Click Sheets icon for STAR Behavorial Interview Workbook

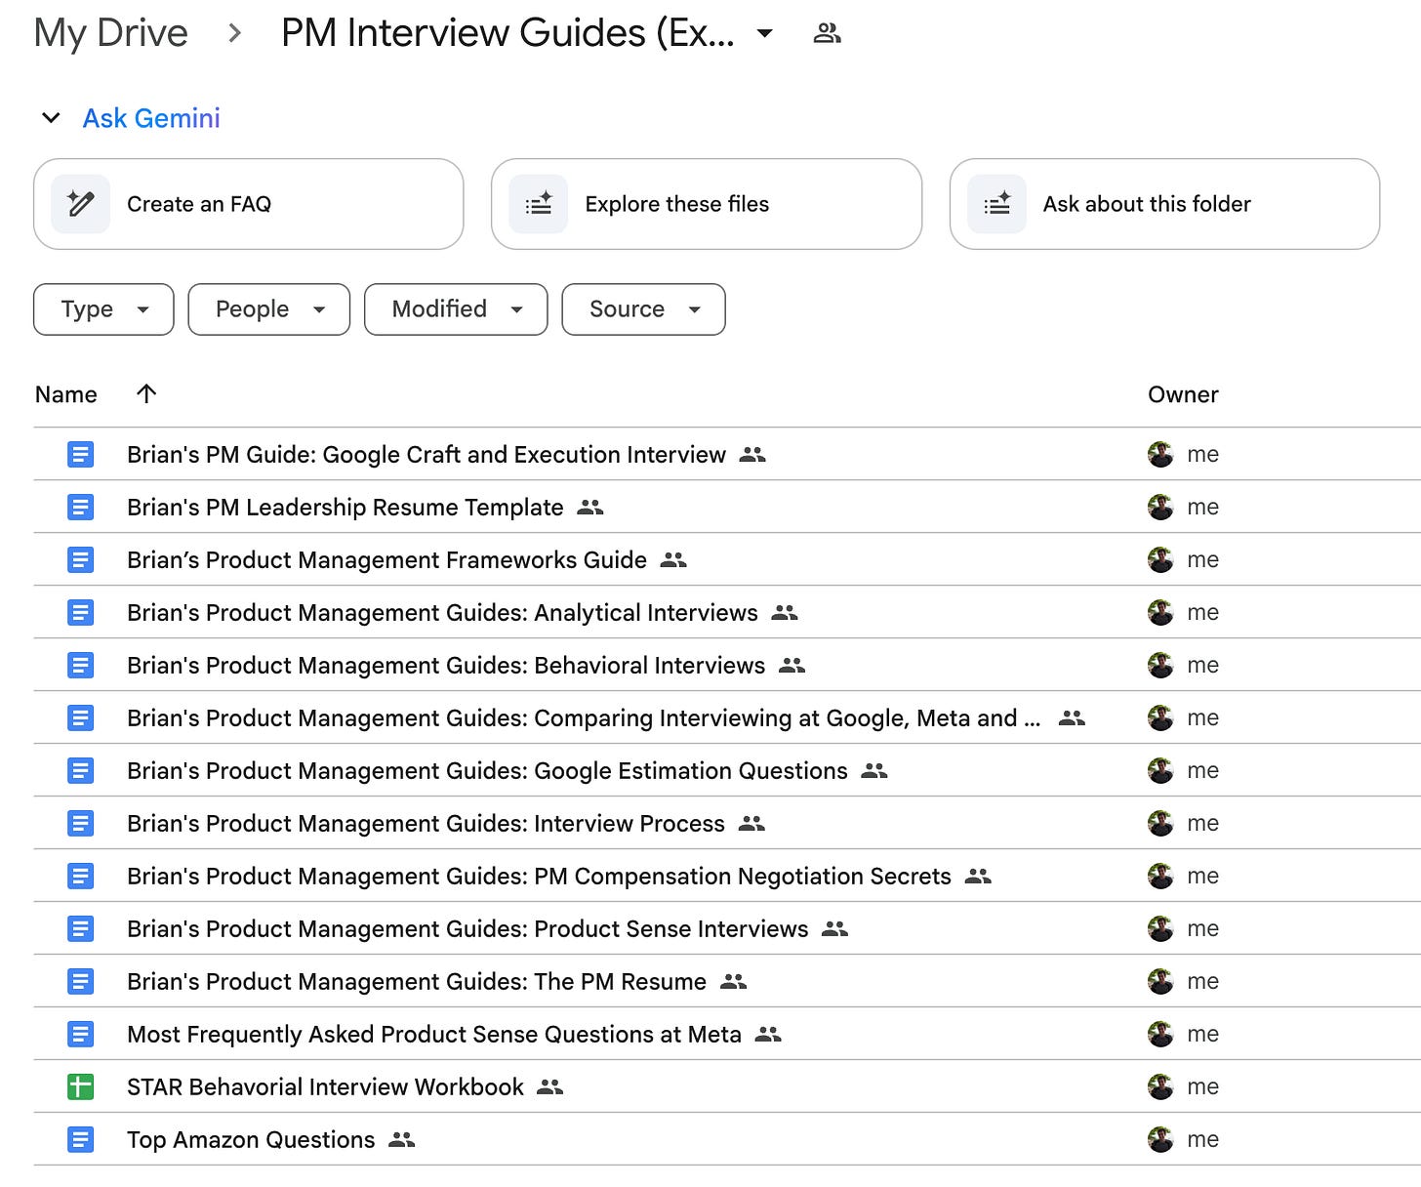[80, 1086]
